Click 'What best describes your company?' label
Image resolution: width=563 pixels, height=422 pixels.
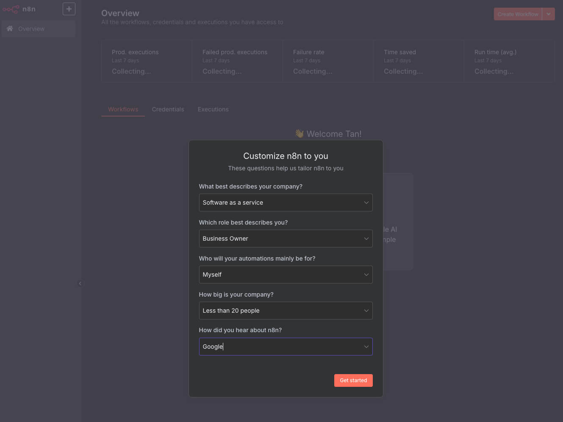coord(251,186)
